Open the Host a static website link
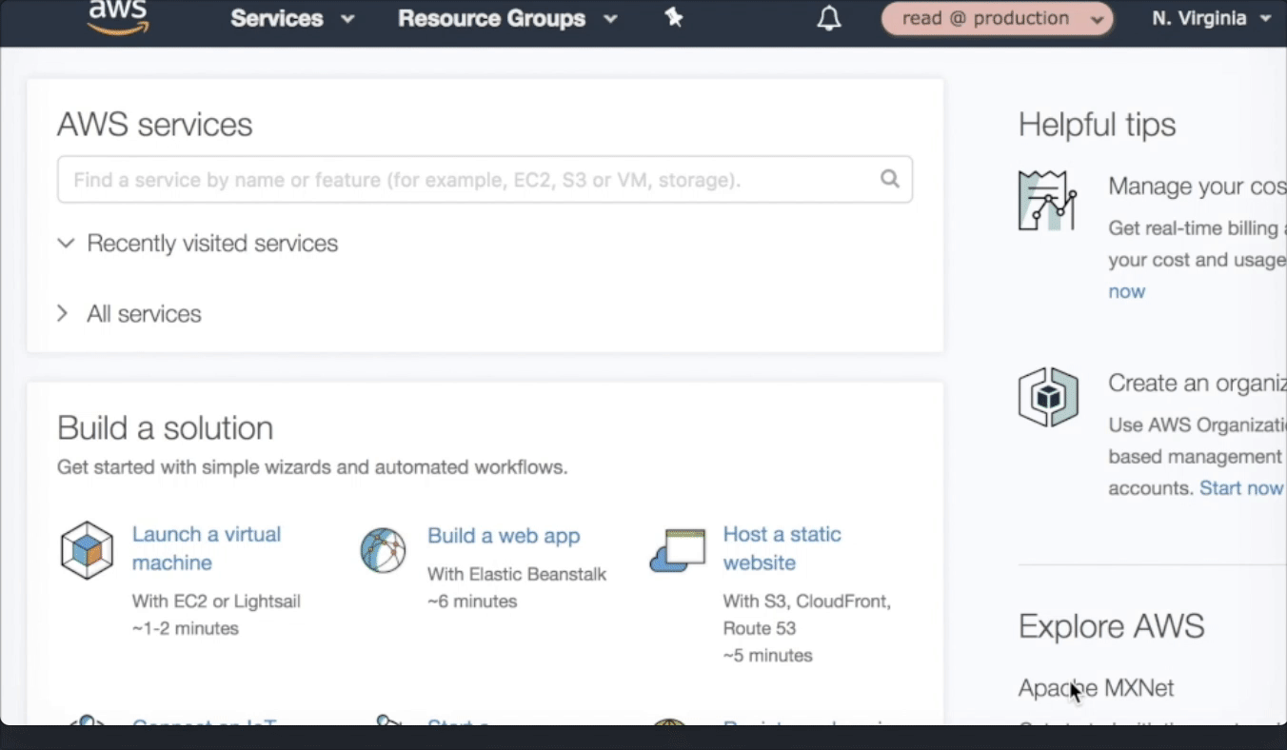Viewport: 1287px width, 750px height. coord(782,548)
